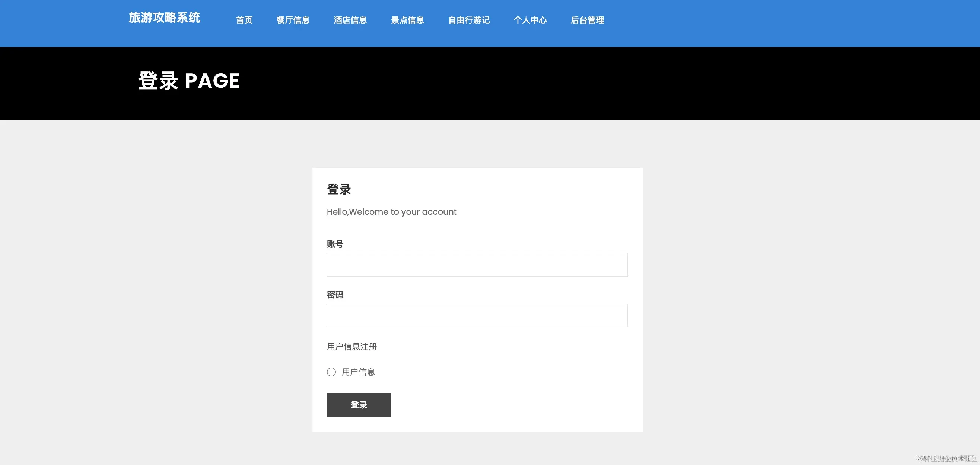Select the 用户信息 radio button
The height and width of the screenshot is (465, 980).
331,372
